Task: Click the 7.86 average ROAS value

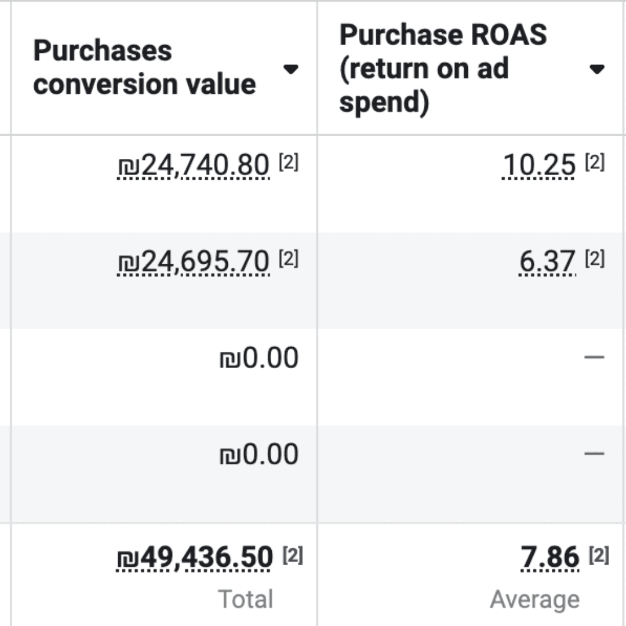Action: click(x=550, y=558)
